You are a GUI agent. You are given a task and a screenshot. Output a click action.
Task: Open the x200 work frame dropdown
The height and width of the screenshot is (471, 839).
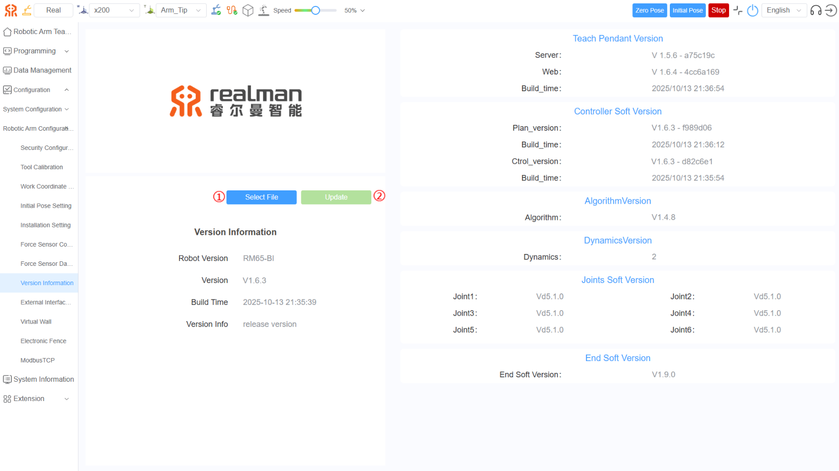point(113,10)
